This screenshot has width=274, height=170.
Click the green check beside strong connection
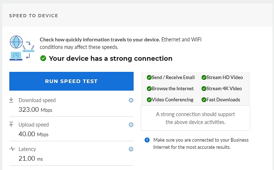43,58
